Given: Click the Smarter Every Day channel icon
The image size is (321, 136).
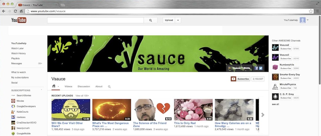Looking at the screenshot, I should click(x=275, y=77).
